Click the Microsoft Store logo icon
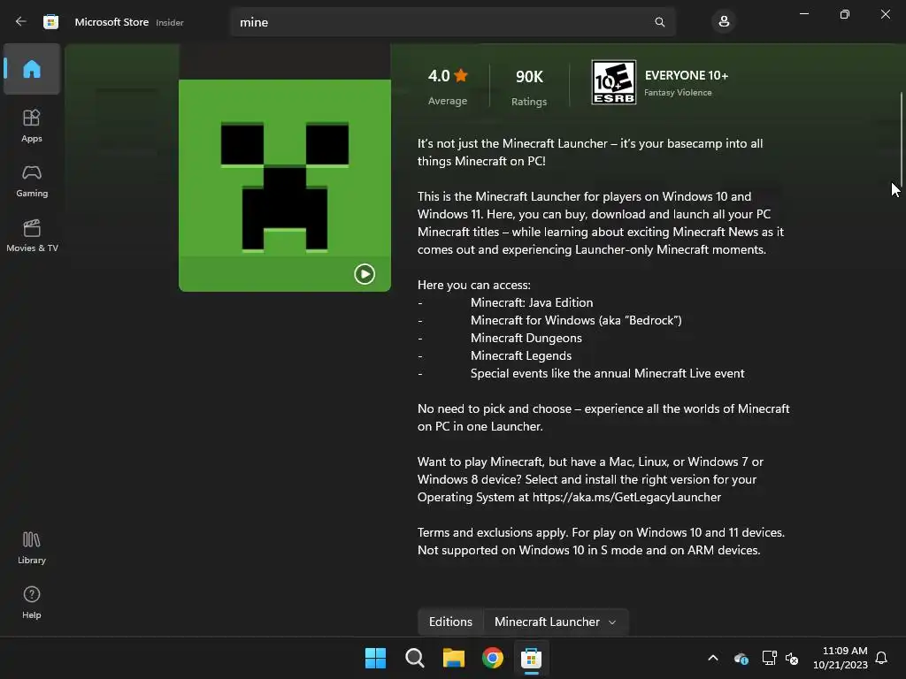 [x=50, y=22]
